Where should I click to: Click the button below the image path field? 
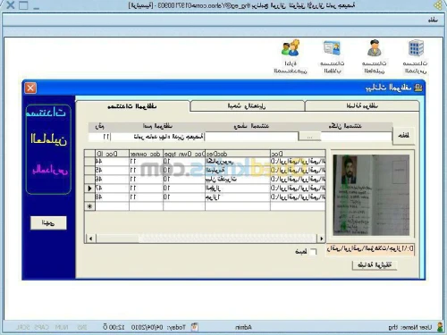tap(375, 265)
